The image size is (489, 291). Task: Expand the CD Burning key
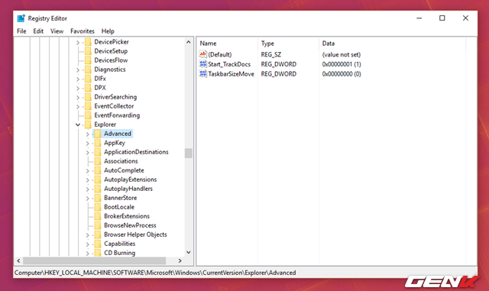pos(88,254)
